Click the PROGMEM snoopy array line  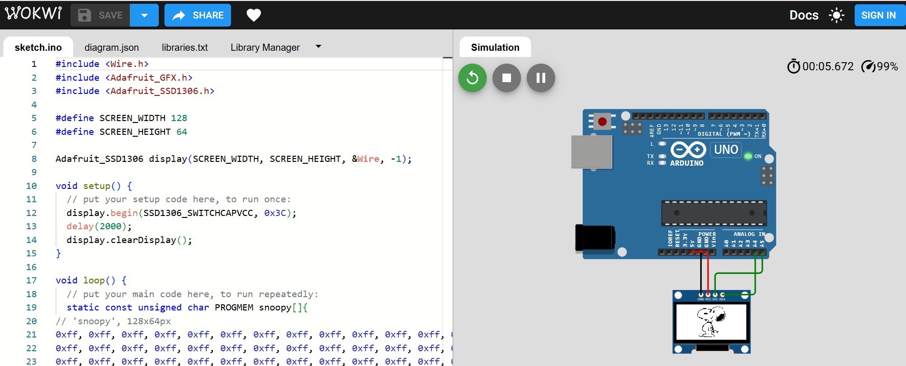pos(187,307)
